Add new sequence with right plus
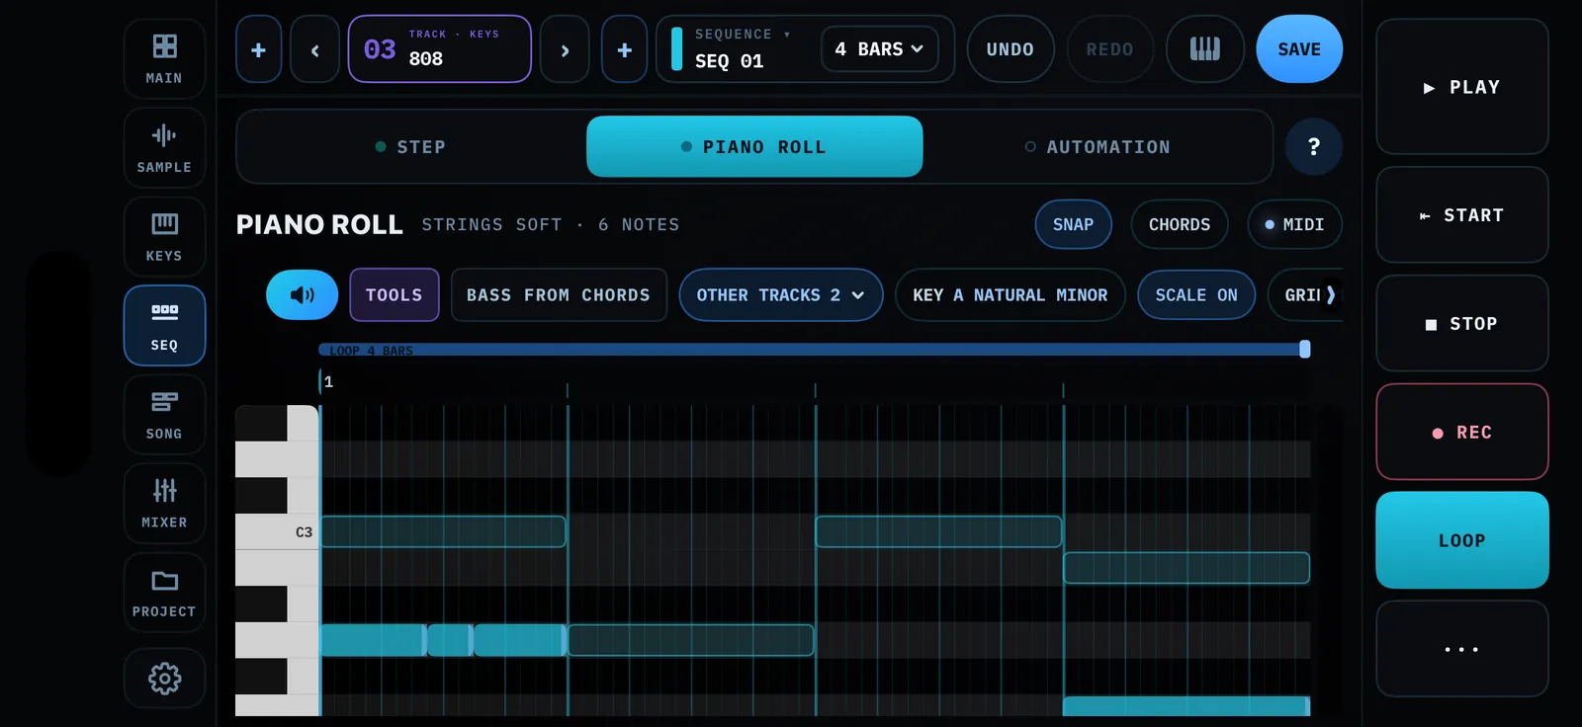 click(x=624, y=49)
